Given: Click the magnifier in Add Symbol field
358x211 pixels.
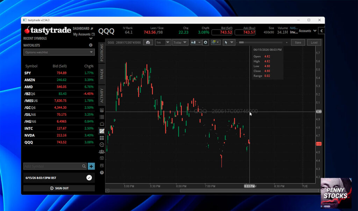Looking at the screenshot, I should point(84,166).
